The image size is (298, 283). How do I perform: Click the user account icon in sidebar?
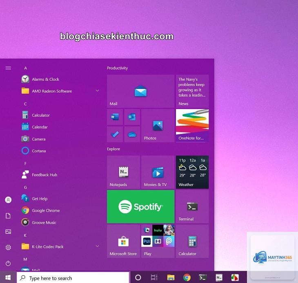tap(8, 200)
